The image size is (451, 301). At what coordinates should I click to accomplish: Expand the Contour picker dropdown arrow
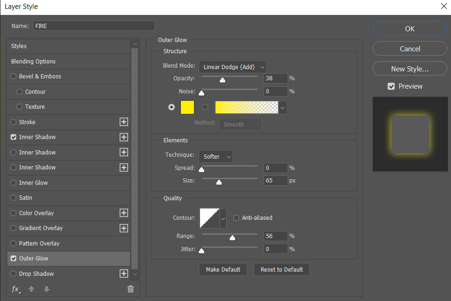coord(223,218)
